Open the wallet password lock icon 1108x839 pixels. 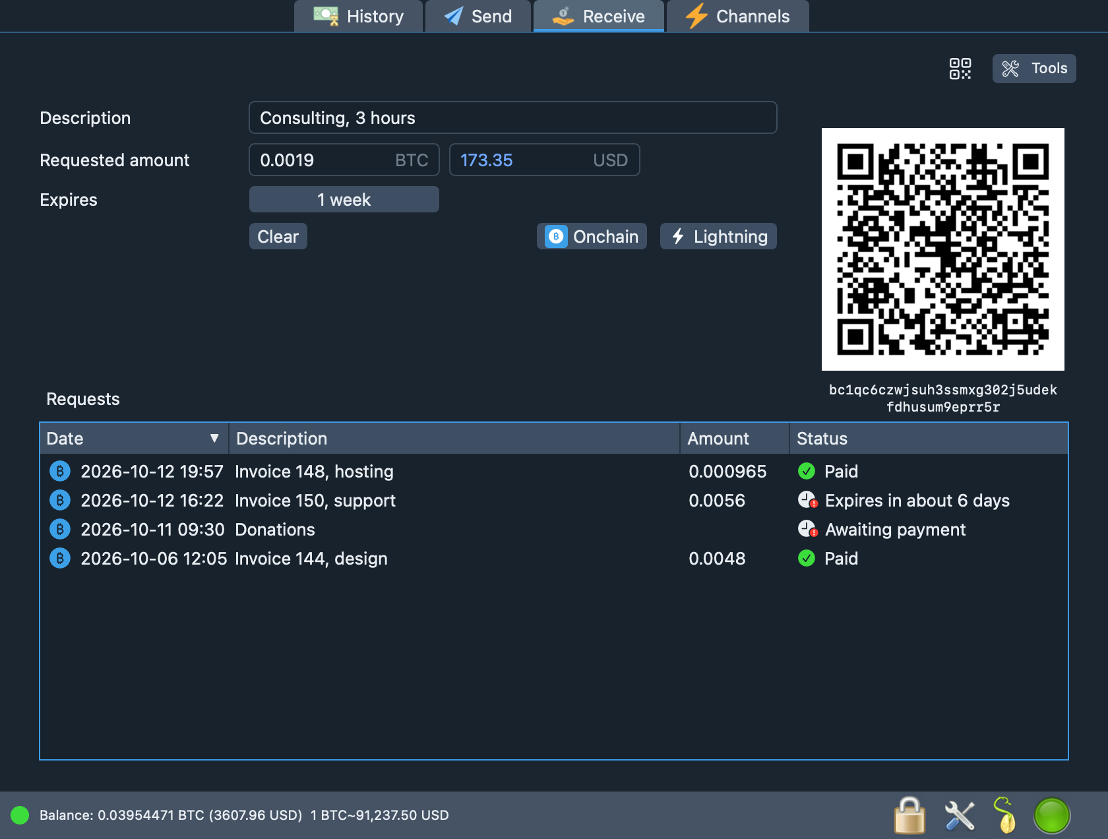point(909,815)
